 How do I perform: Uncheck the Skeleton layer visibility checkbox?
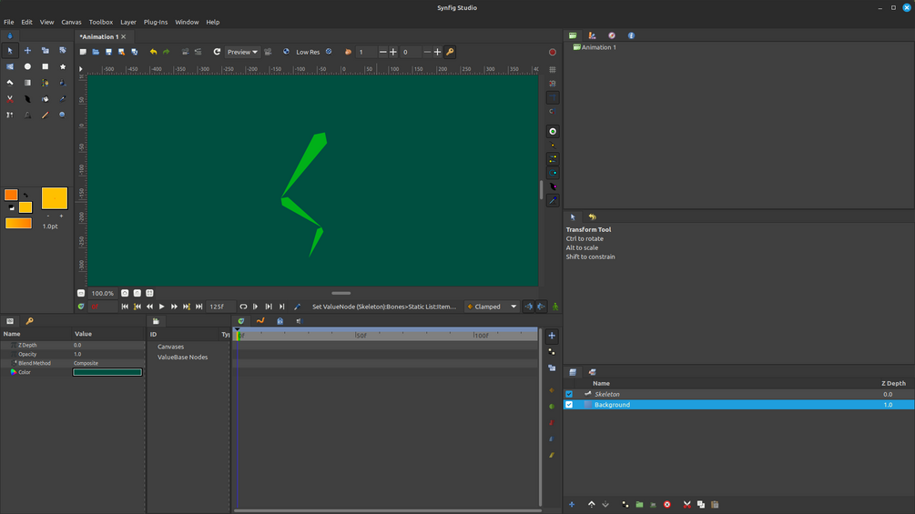(569, 394)
